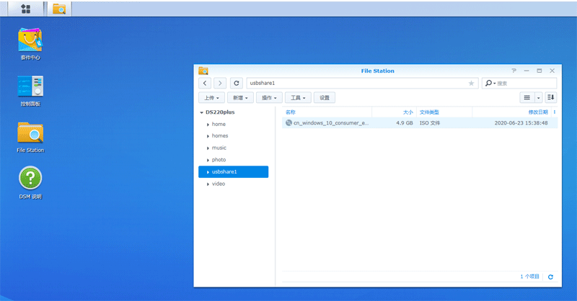Expand the photo folder arrow
This screenshot has height=301, width=577.
click(208, 161)
